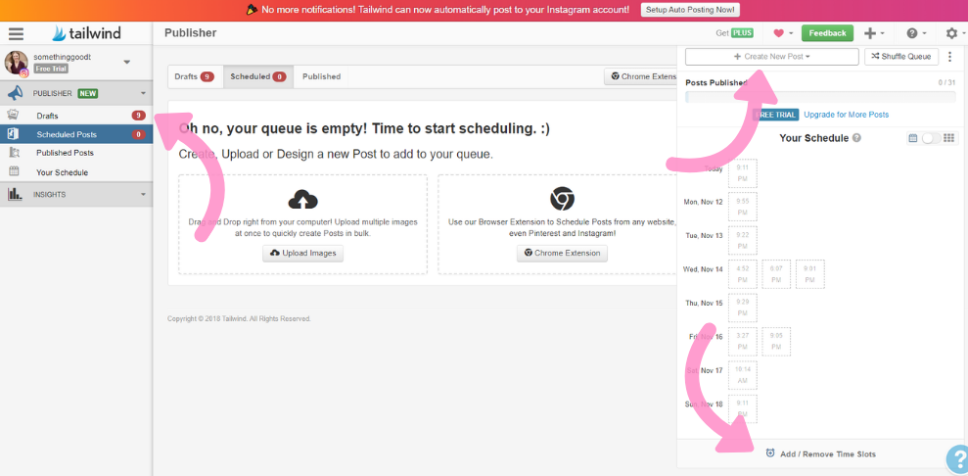The width and height of the screenshot is (968, 476).
Task: Click the Publisher megaphone icon
Action: [16, 93]
